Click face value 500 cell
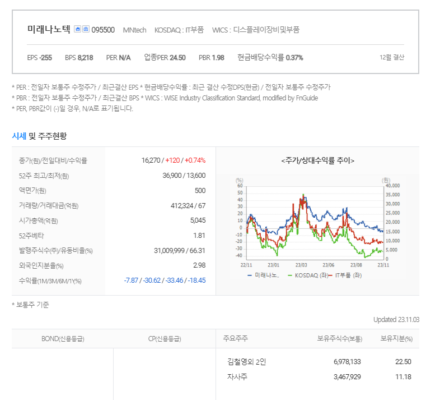 pyautogui.click(x=200, y=191)
